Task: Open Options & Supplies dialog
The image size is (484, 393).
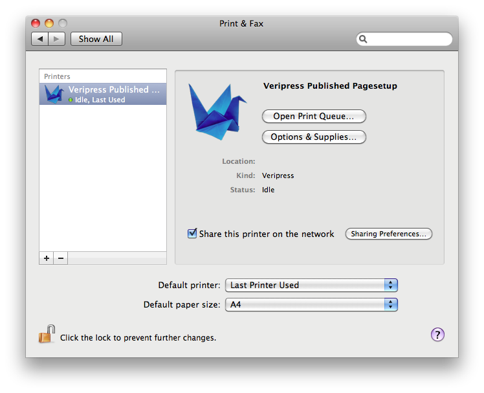Action: pyautogui.click(x=314, y=137)
